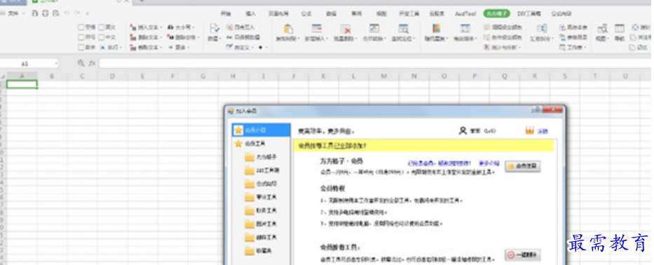This screenshot has width=654, height=265.
Task: Switch to the 开发工具 ribbon tab
Action: (409, 14)
